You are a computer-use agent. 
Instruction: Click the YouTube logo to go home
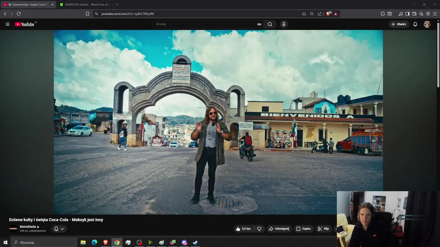(25, 24)
